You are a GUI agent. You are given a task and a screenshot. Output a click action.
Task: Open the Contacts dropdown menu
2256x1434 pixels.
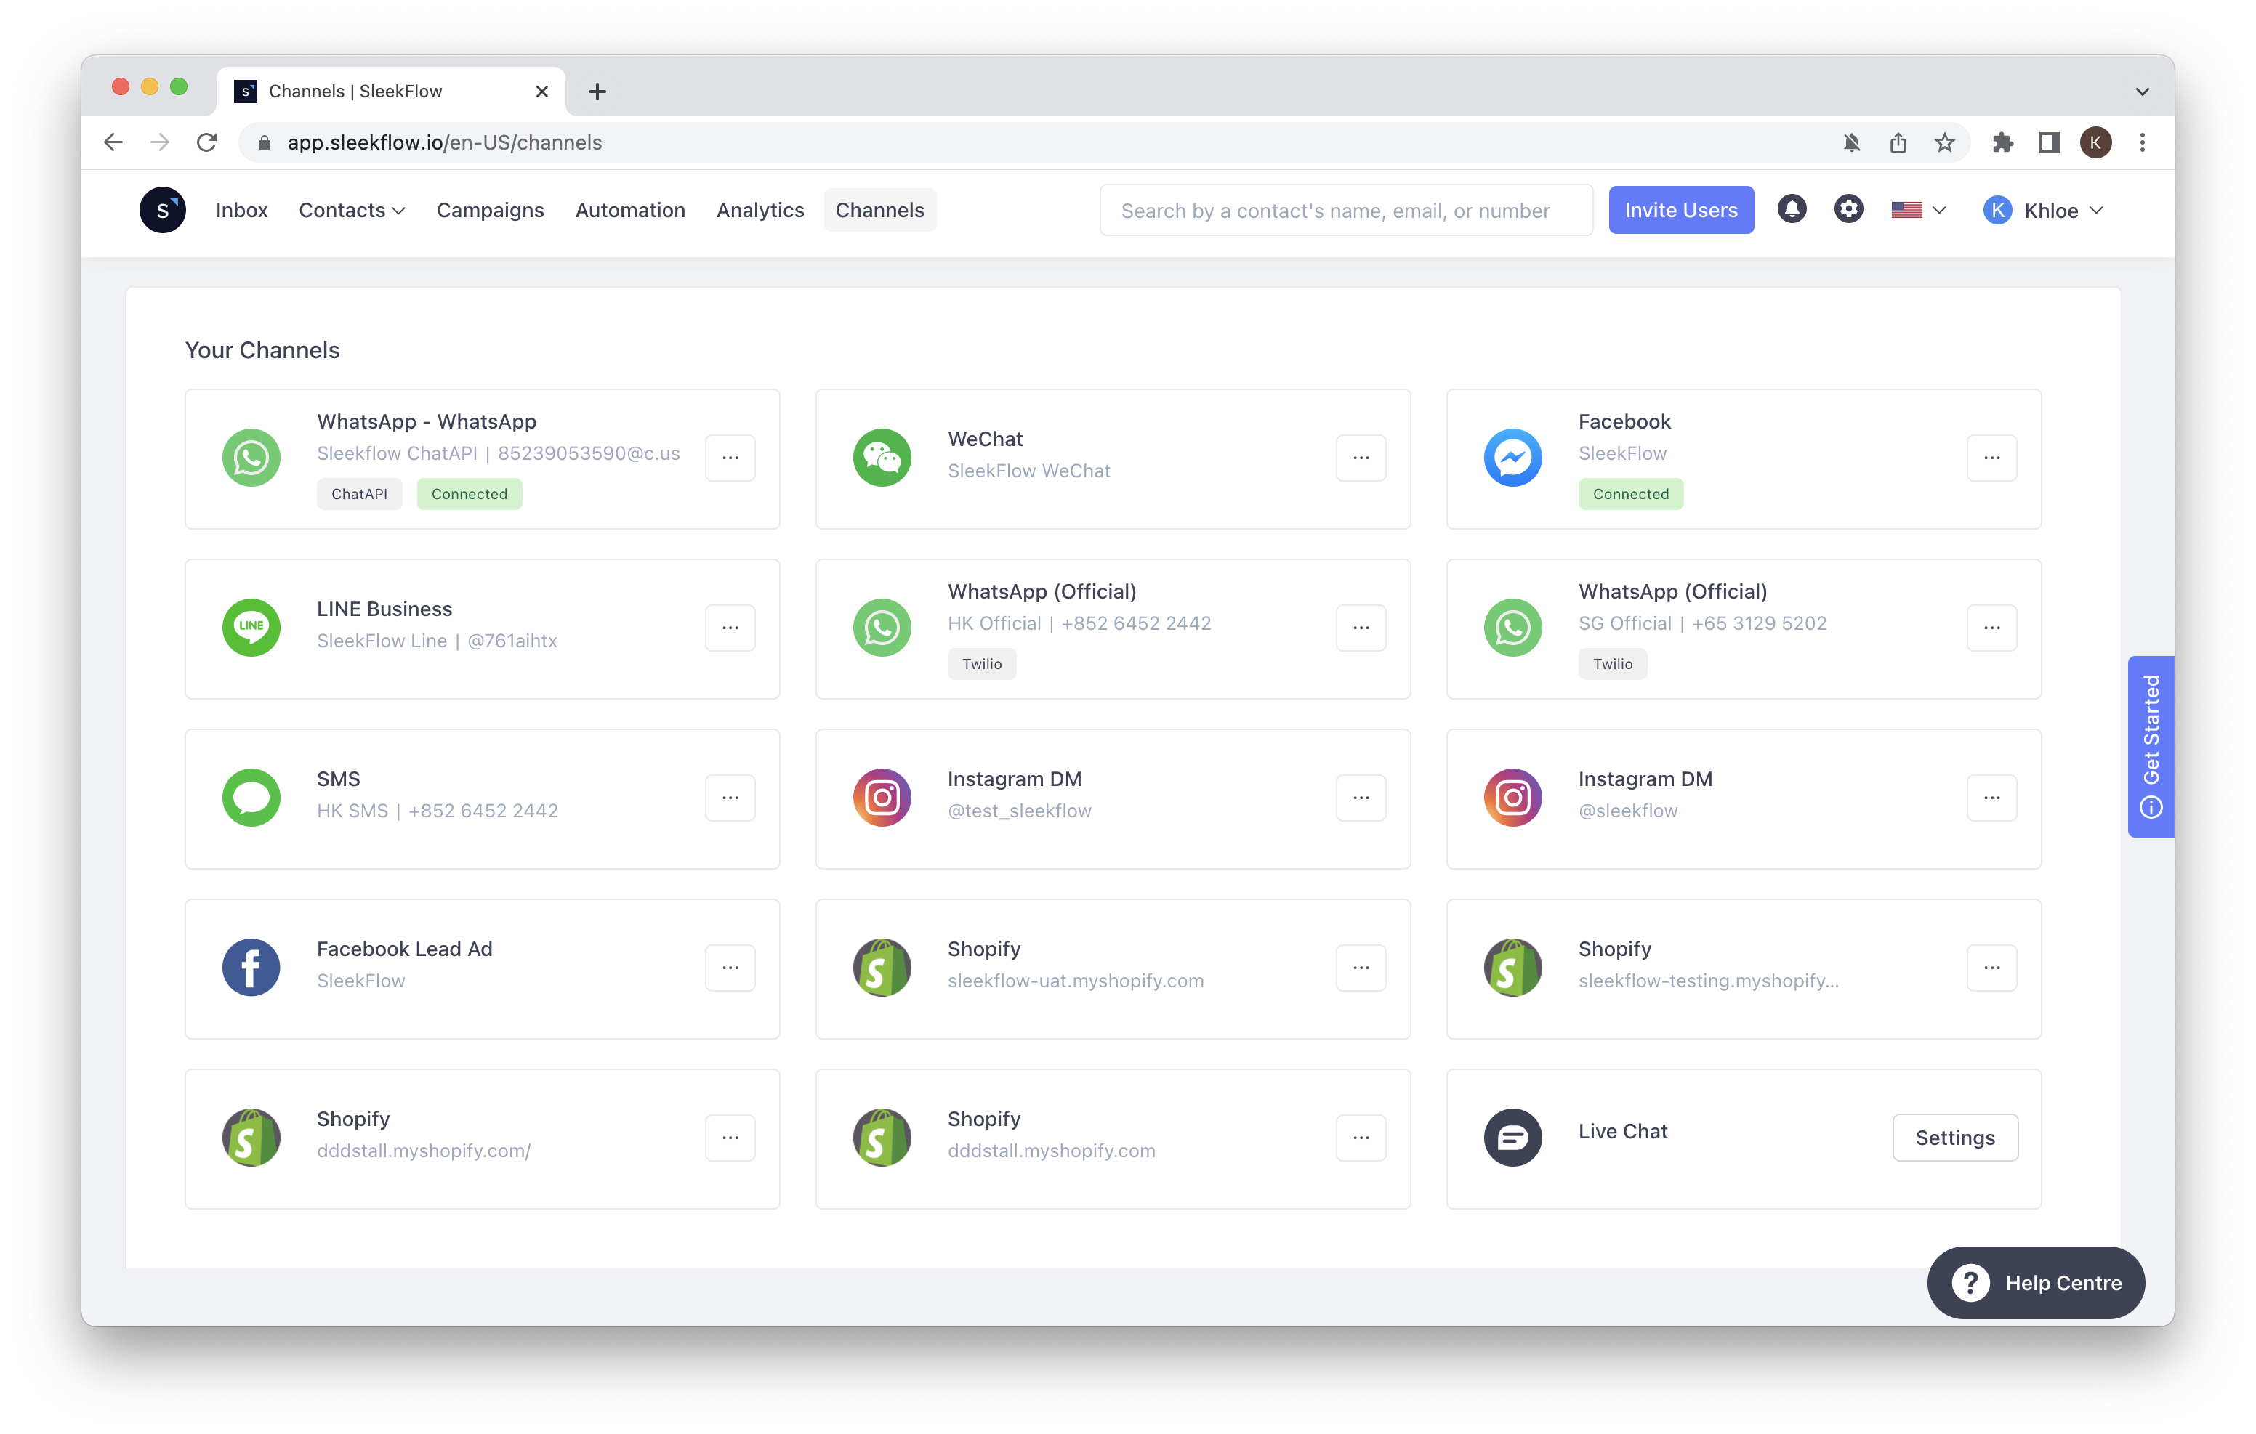point(352,208)
